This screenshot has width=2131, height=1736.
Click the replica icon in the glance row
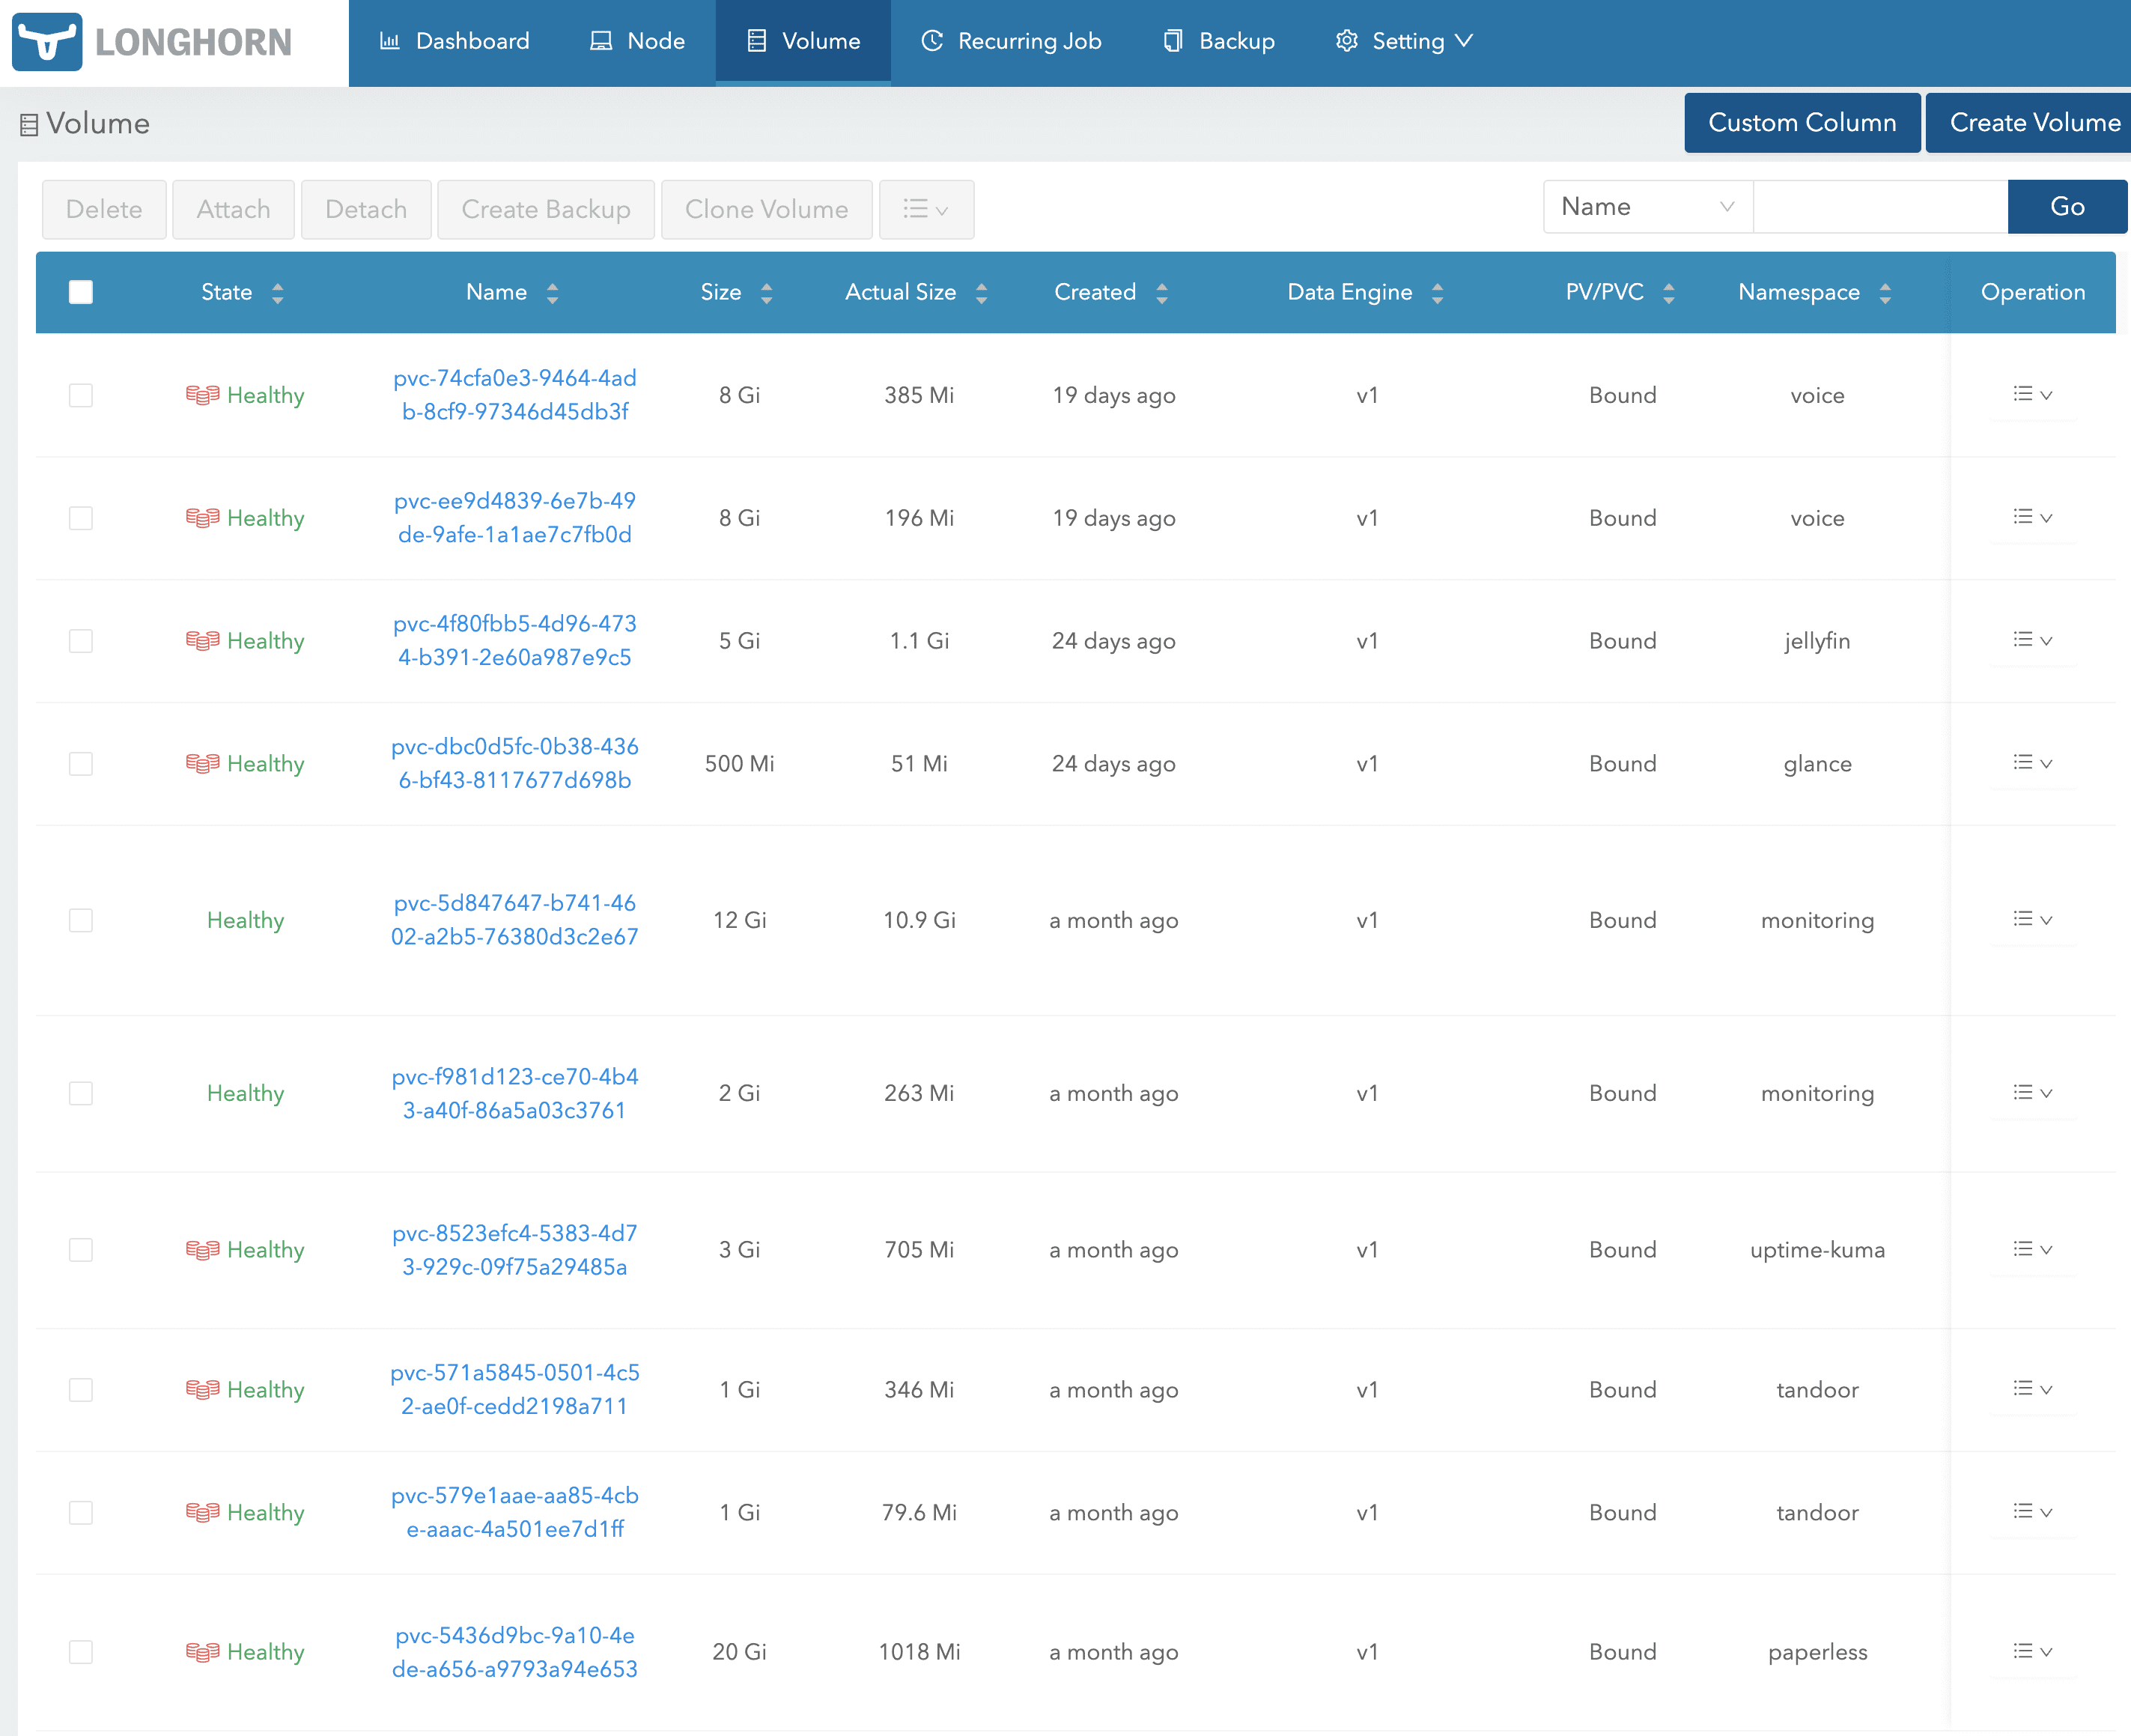(202, 764)
